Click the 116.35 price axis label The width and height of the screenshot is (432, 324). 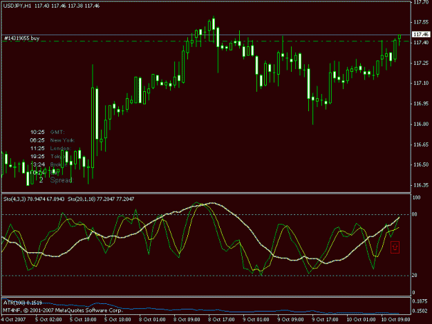coord(421,185)
